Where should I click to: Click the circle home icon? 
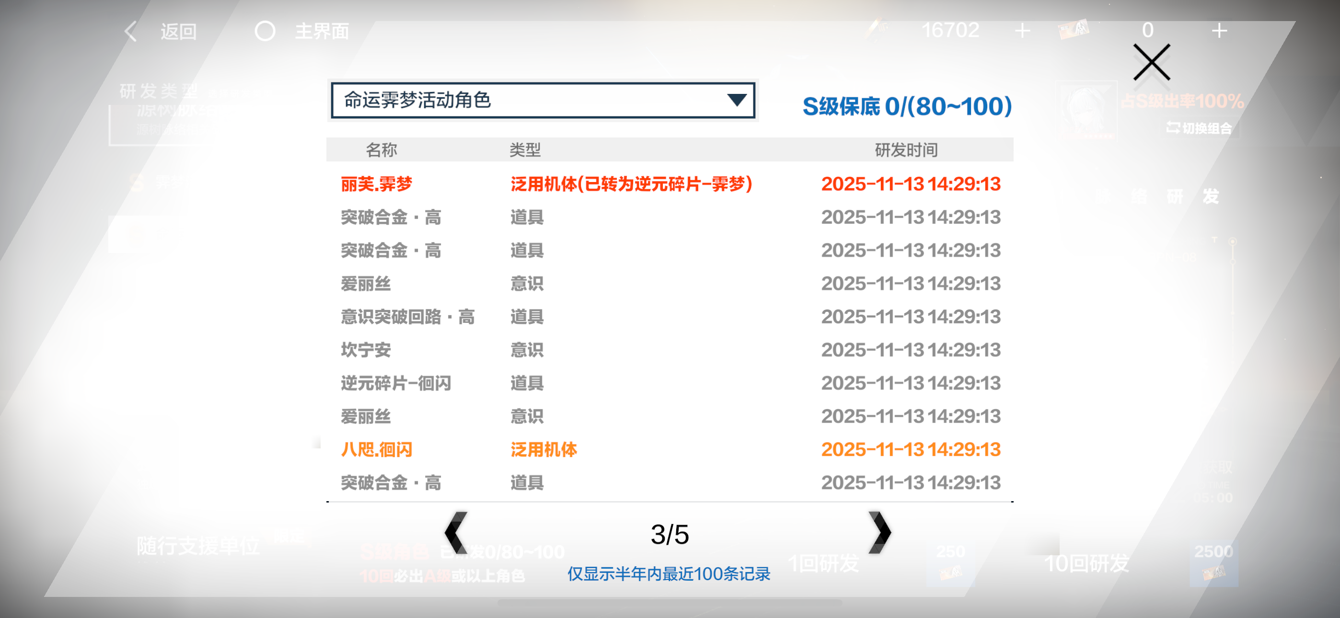click(x=265, y=31)
